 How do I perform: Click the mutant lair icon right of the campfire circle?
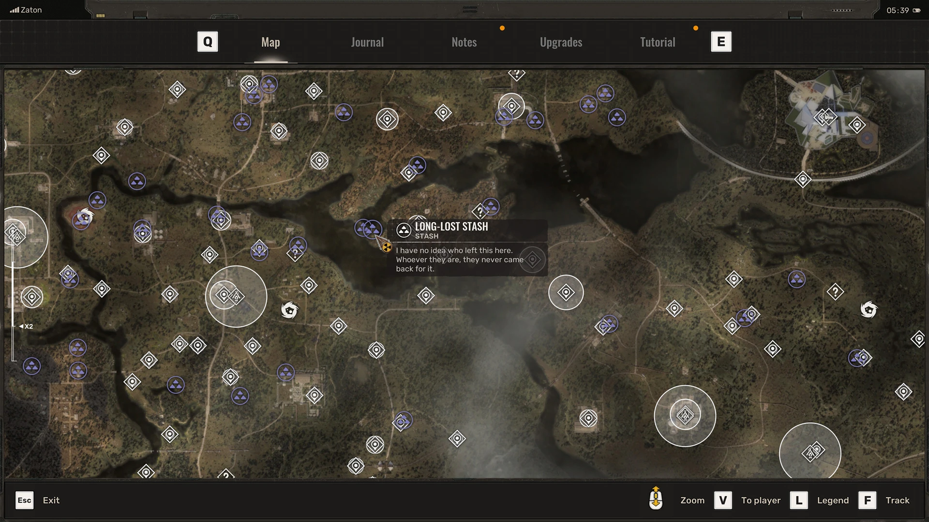[290, 310]
